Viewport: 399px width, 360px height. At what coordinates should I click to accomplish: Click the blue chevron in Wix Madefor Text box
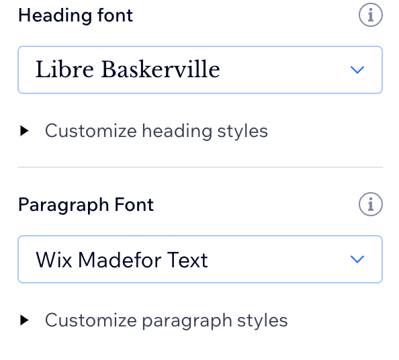click(x=357, y=259)
